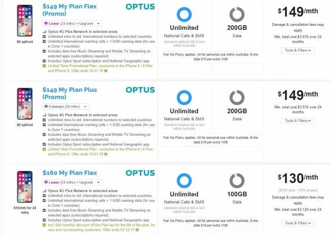Open the Contract (24 mths) dropdown

[66, 107]
